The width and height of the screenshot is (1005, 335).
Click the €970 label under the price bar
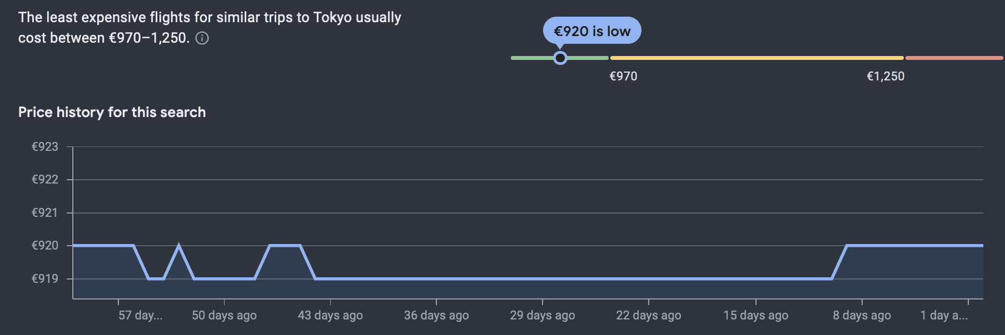pos(623,77)
